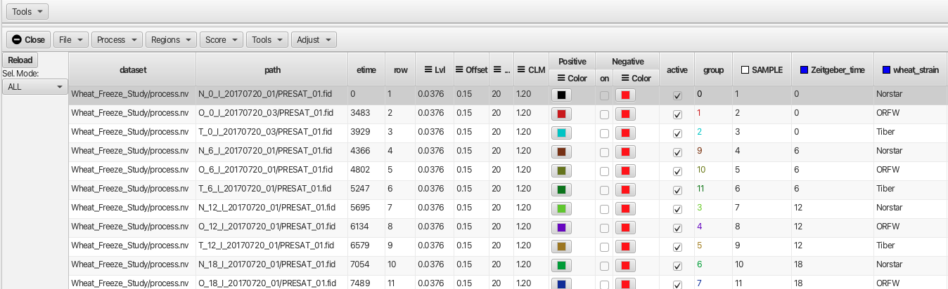Image resolution: width=948 pixels, height=289 pixels.
Task: Open the Sel. Mode ALL dropdown
Action: coord(34,86)
